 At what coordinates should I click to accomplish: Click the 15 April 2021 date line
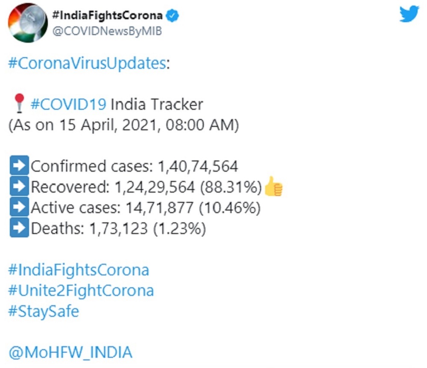click(123, 126)
